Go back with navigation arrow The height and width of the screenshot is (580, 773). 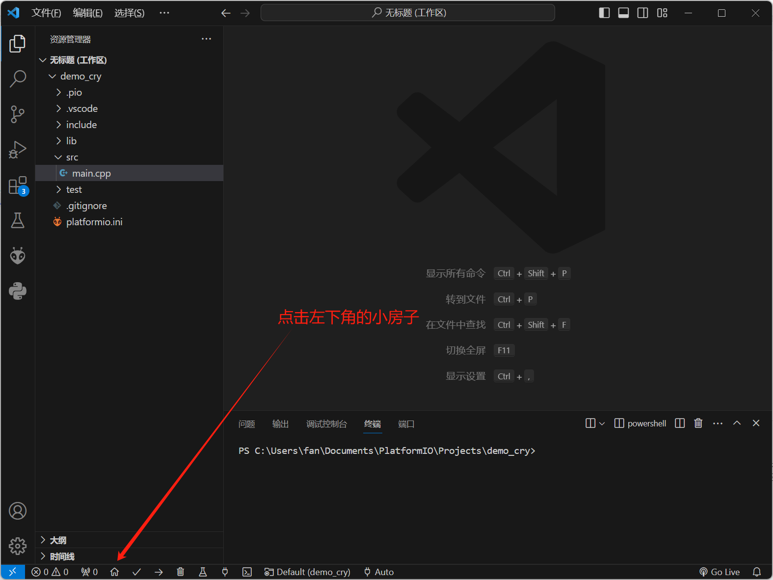[226, 13]
